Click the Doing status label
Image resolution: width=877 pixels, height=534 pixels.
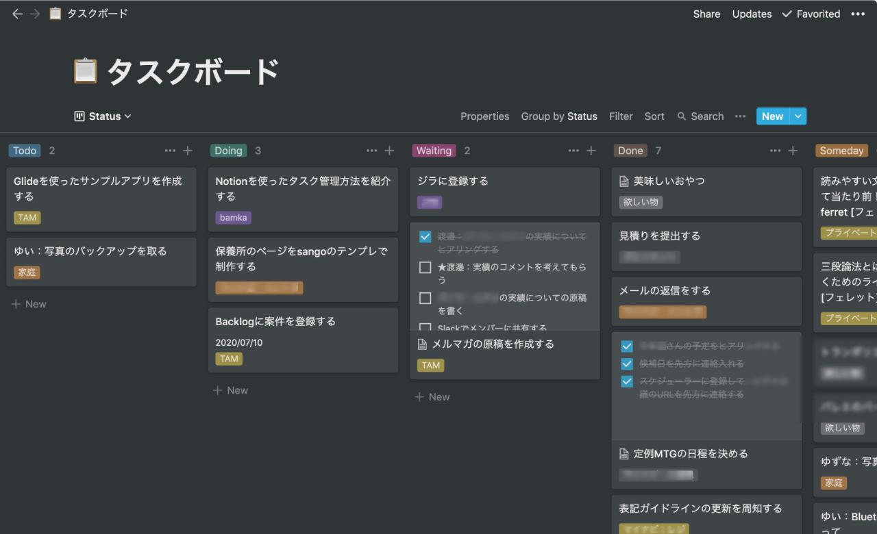(x=228, y=151)
